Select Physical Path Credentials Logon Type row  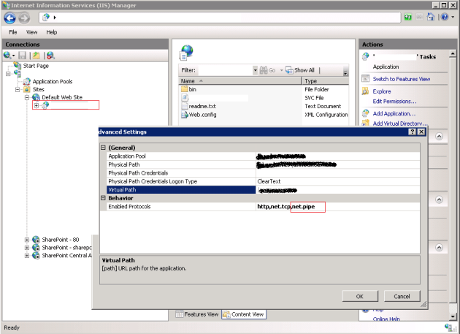click(263, 181)
